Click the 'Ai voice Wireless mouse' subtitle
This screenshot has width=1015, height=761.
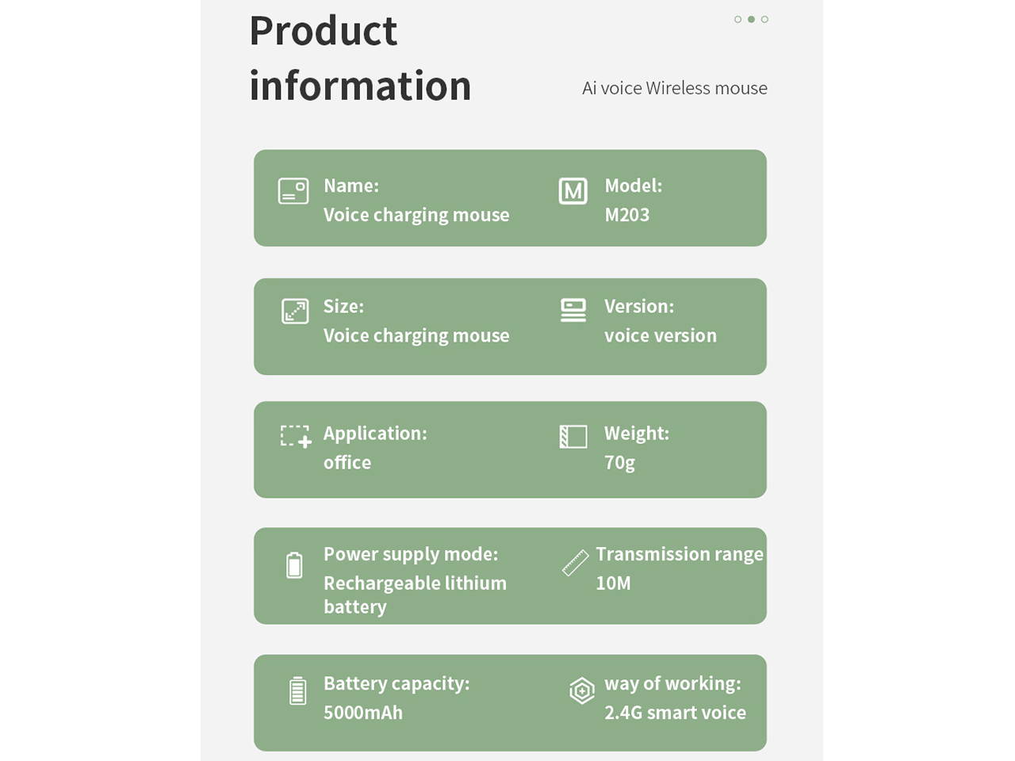tap(674, 88)
